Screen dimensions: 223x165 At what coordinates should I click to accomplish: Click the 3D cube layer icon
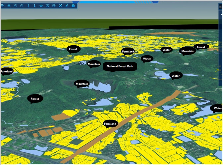point(9,6)
